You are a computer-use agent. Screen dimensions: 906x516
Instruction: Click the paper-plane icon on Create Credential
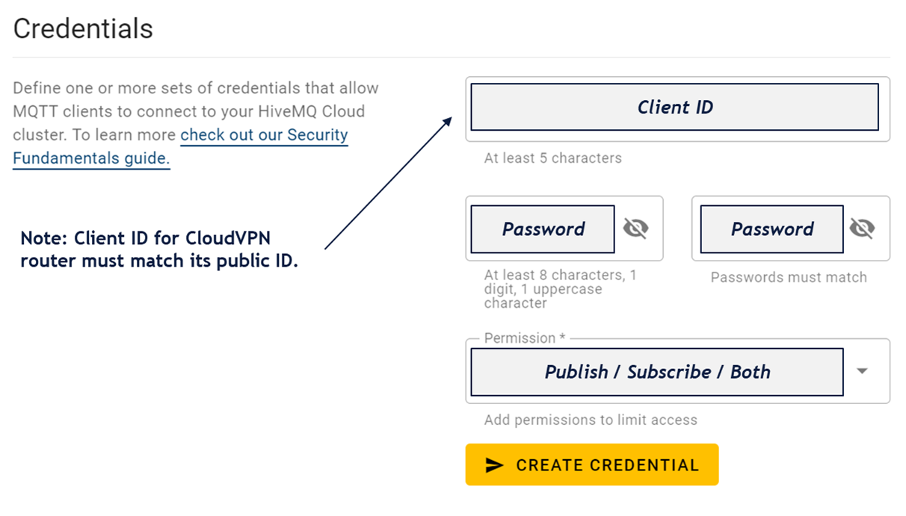pyautogui.click(x=494, y=465)
